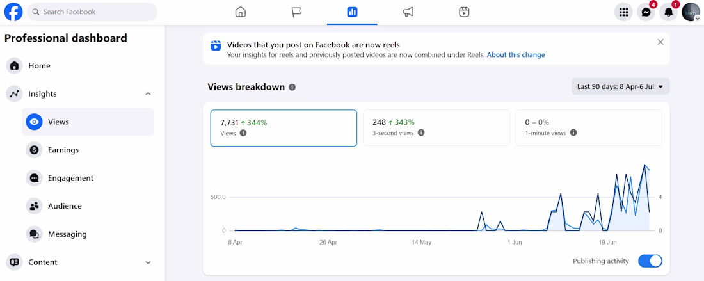Click the Content icon in the sidebar
The image size is (704, 281).
click(14, 262)
